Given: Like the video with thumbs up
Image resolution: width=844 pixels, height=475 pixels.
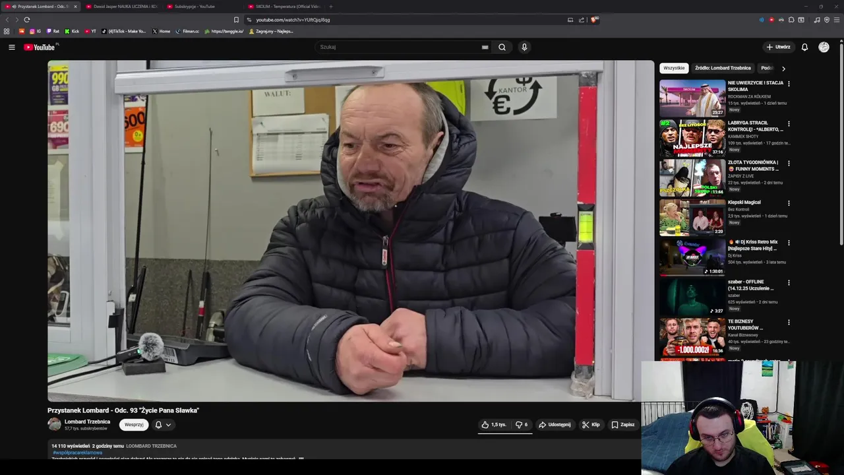Looking at the screenshot, I should click(x=493, y=425).
